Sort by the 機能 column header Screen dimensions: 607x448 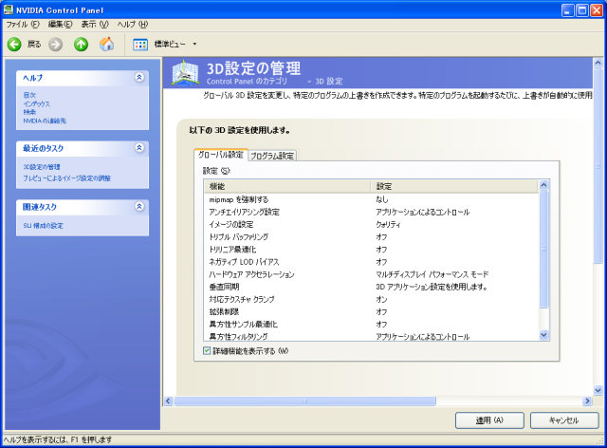(x=286, y=186)
